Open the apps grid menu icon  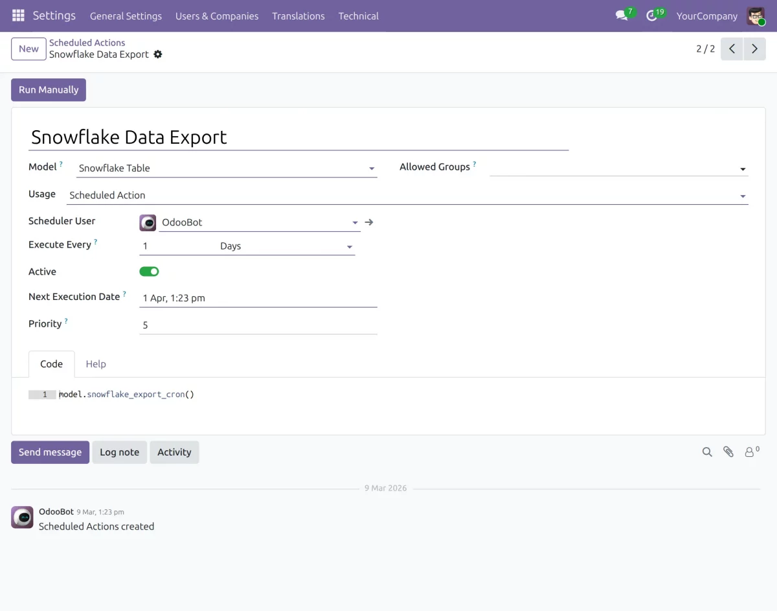(18, 16)
